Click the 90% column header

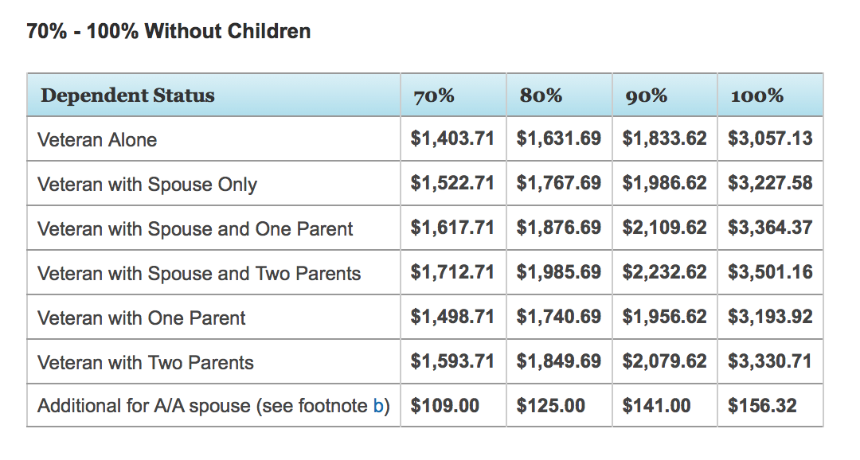coord(647,96)
